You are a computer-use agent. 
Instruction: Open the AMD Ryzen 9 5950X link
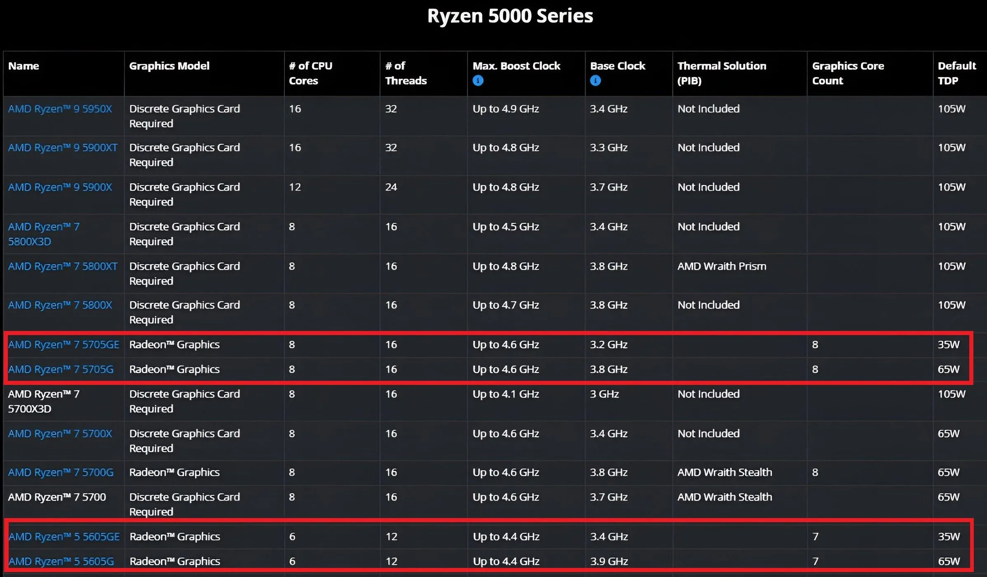60,109
